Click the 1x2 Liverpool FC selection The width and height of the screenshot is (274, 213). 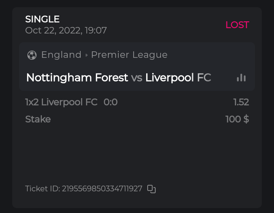click(61, 102)
